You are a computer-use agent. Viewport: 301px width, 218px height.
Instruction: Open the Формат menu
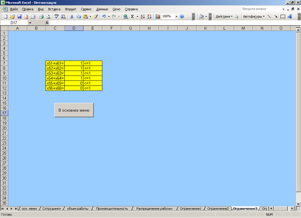[71, 9]
